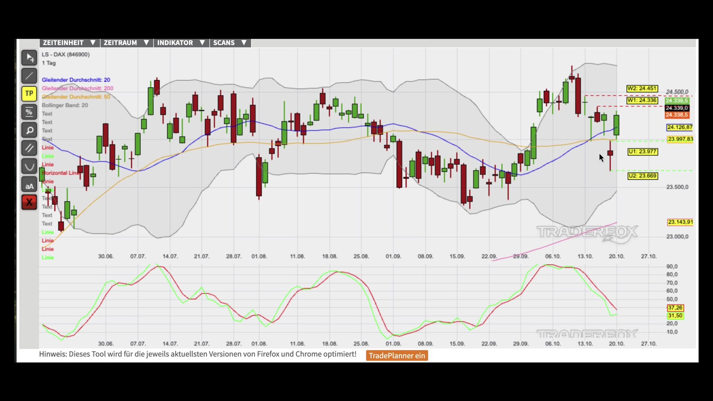Viewport: 713px width, 401px height.
Task: Click the Horizontal Linie legend entry
Action: point(61,173)
